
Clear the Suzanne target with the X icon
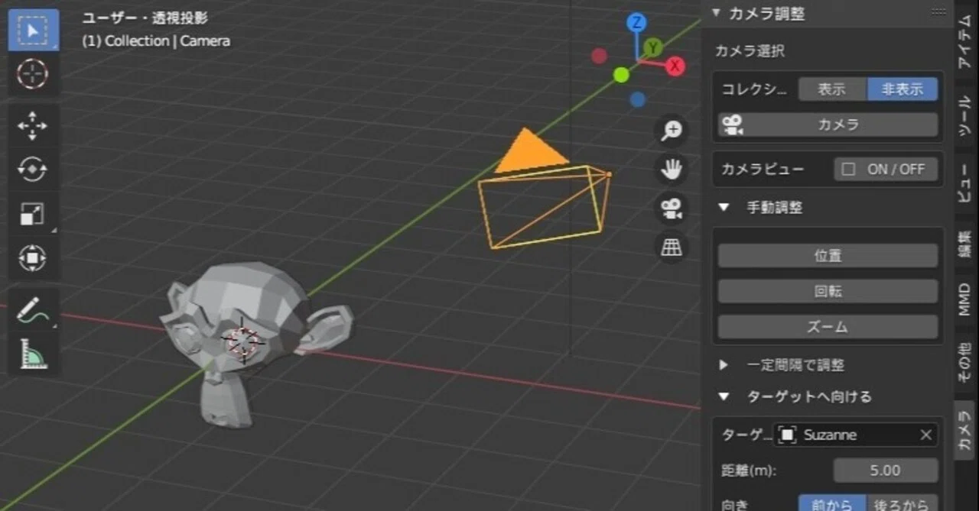925,435
